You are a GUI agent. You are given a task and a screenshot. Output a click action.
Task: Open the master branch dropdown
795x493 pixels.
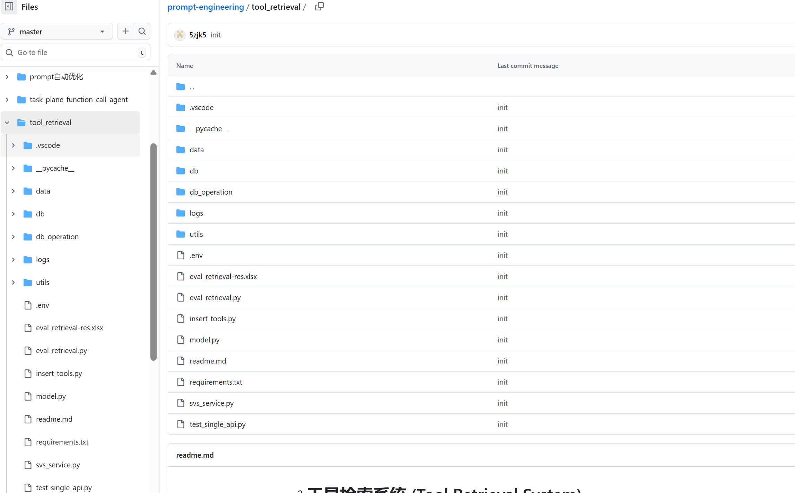(x=57, y=32)
